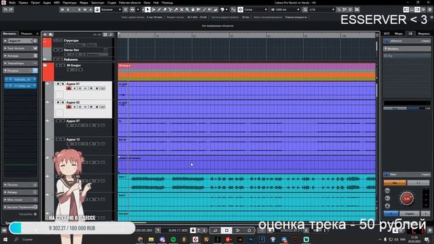Select the Glue tool
The width and height of the screenshot is (434, 244).
(x=176, y=9)
